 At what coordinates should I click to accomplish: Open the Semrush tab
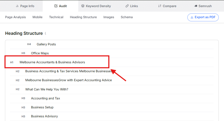tap(203, 6)
